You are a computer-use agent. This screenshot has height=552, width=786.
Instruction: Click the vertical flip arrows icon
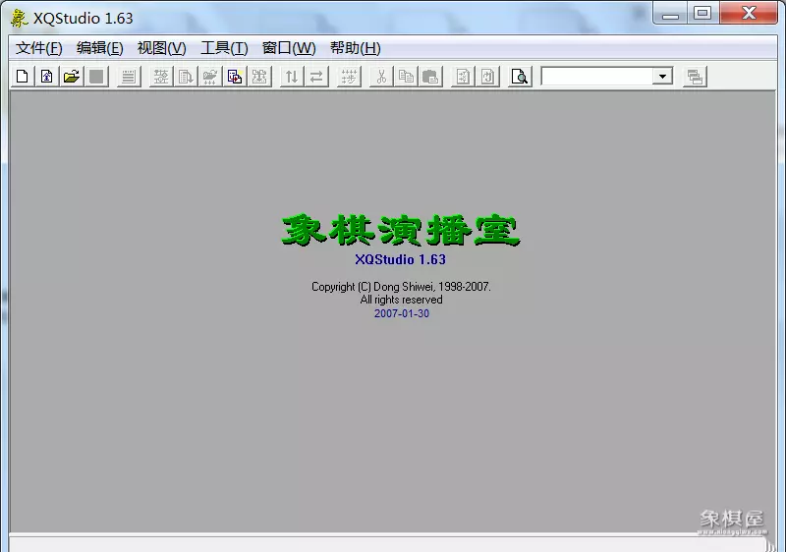coord(292,77)
